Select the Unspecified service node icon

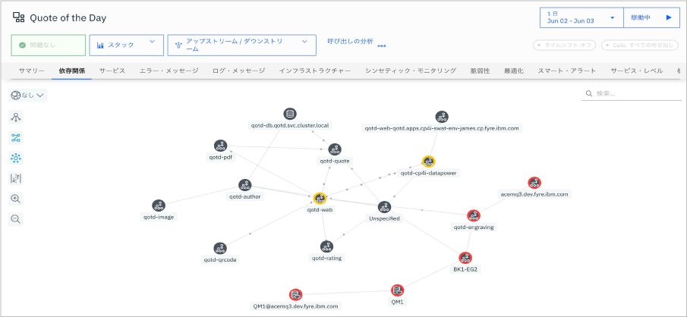click(384, 207)
